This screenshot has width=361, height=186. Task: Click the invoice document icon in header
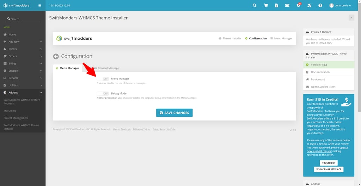pos(276,6)
